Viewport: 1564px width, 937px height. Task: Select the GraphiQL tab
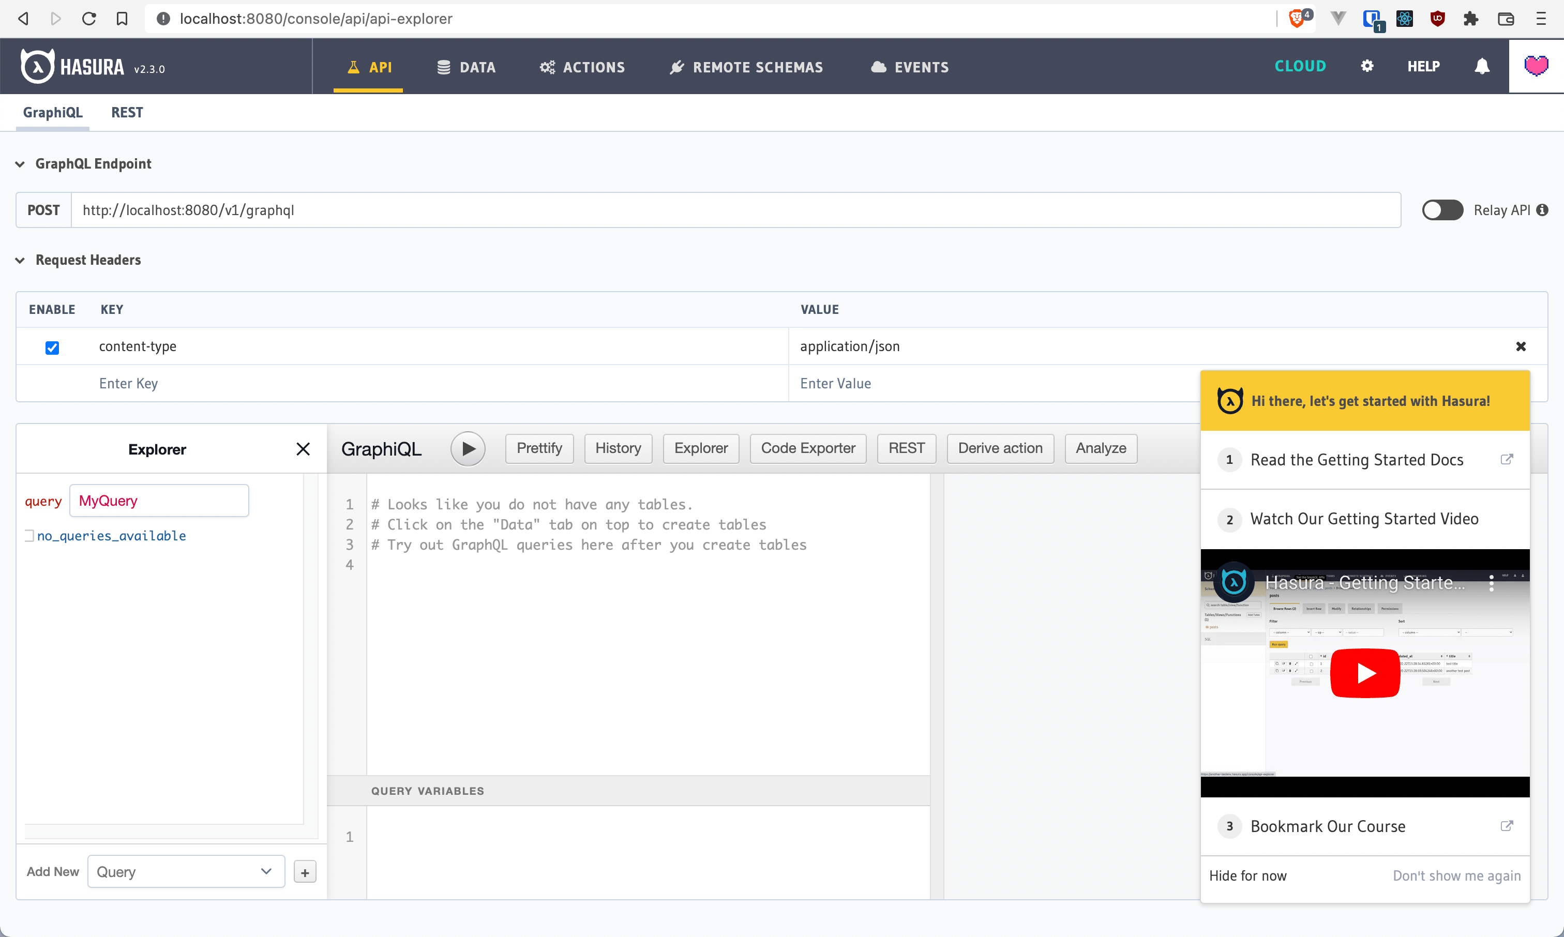click(52, 112)
